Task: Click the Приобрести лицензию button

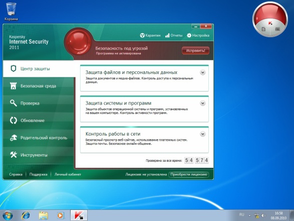Action: 189,174
